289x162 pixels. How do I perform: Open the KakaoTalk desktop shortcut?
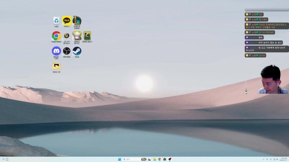pyautogui.click(x=66, y=21)
